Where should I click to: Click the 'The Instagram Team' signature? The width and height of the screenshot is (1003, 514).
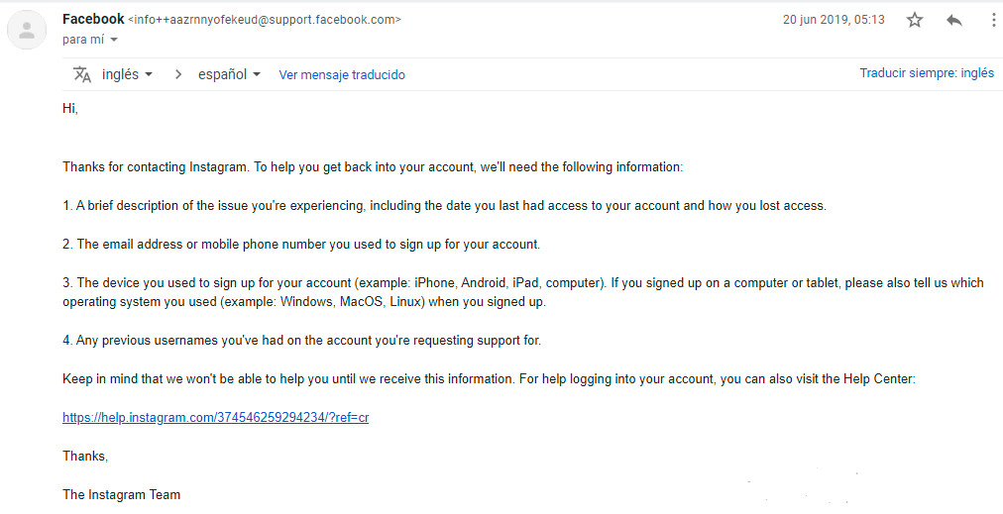(x=122, y=495)
